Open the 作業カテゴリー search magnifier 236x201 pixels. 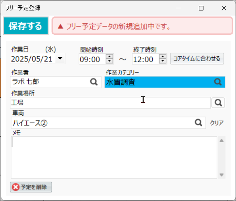click(218, 82)
